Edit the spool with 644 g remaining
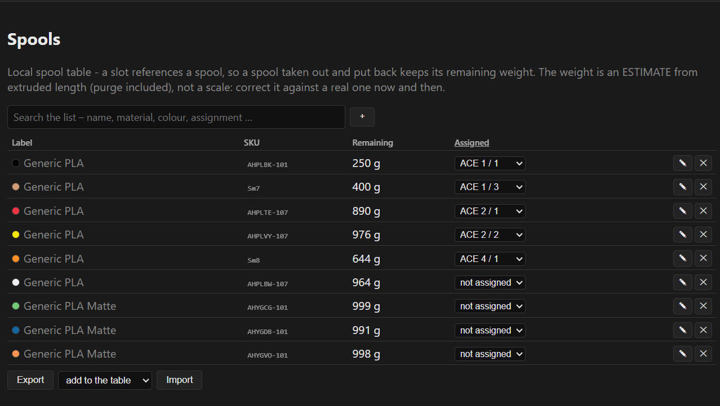 [x=683, y=258]
